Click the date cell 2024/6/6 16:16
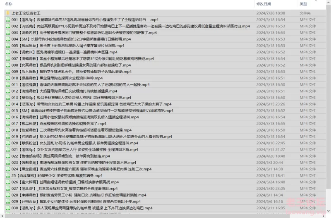 270,201
